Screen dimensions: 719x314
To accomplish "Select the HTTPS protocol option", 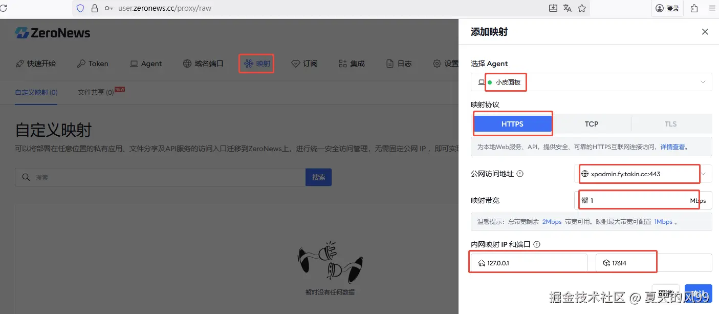I will (x=512, y=124).
